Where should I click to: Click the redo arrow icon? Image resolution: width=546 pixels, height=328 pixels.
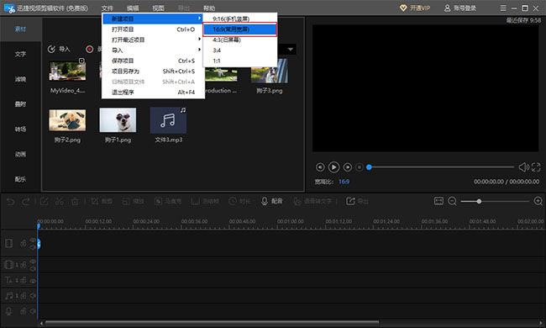26,202
